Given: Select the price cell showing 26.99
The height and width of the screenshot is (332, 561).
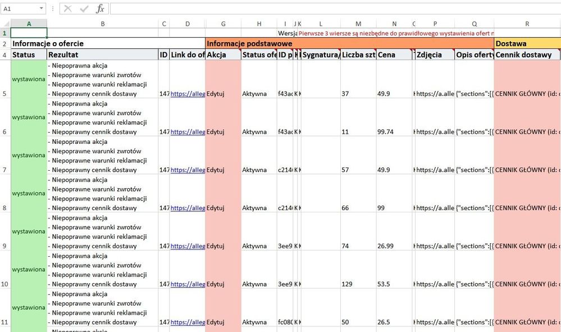Looking at the screenshot, I should point(394,231).
